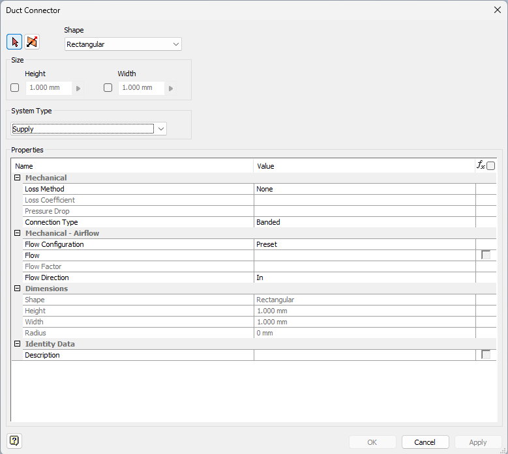This screenshot has height=454, width=508.
Task: Click the Radius value 0 mm
Action: tap(365, 333)
